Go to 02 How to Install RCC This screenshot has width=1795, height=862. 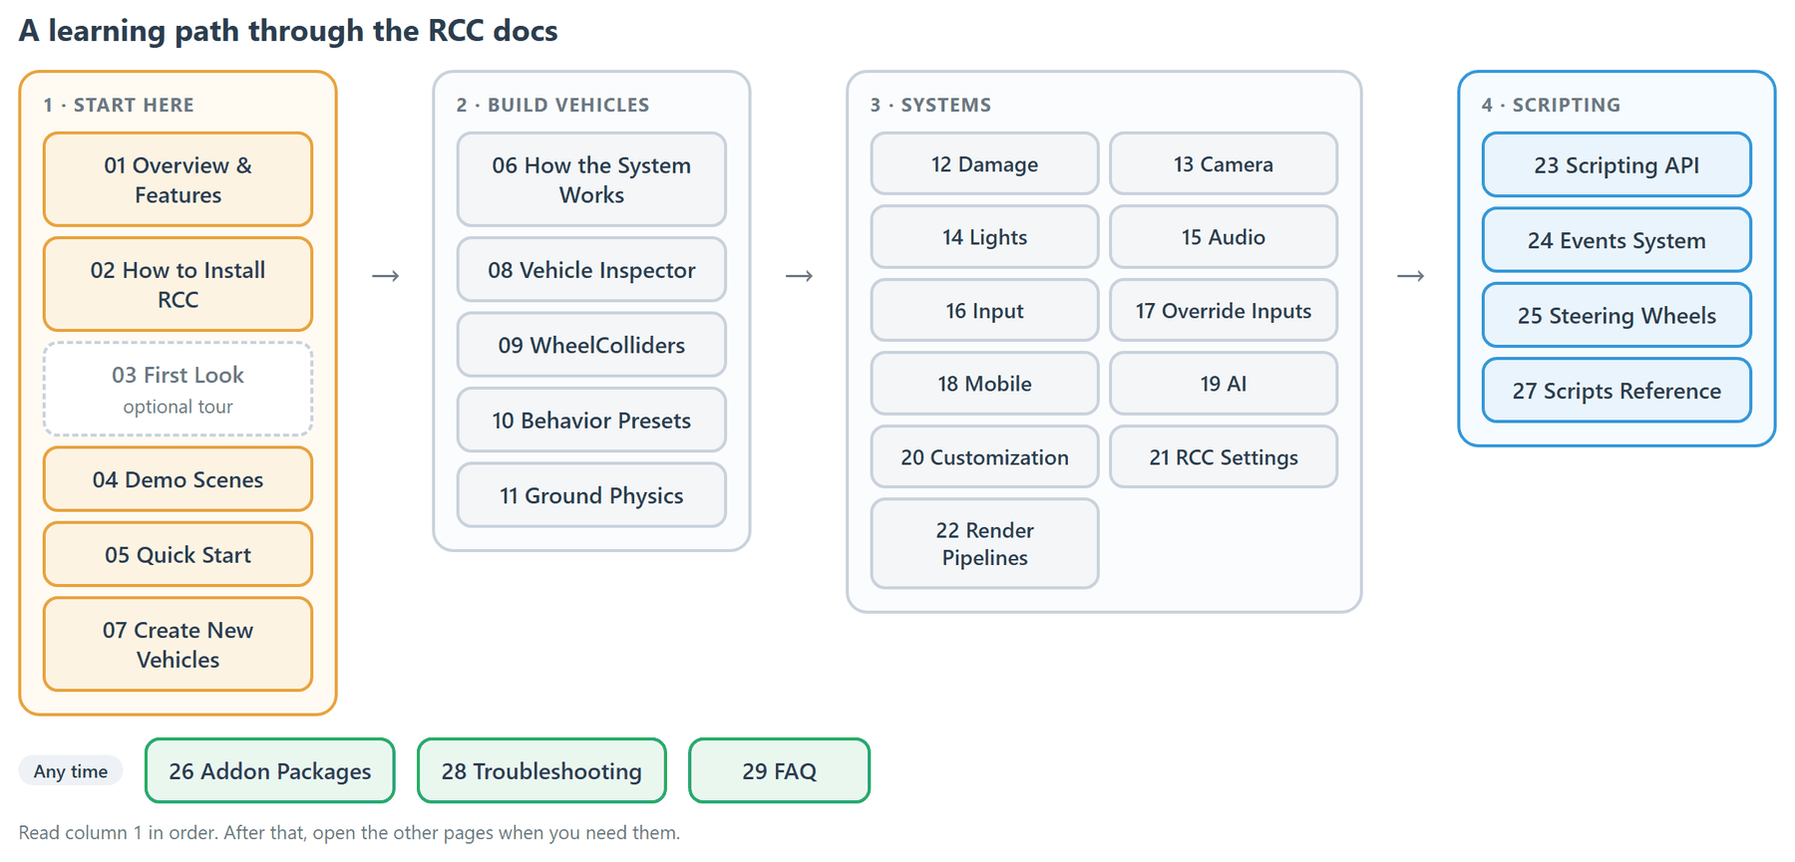179,284
